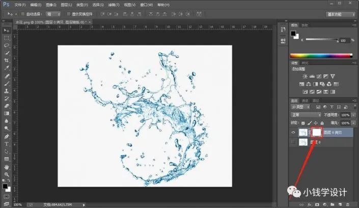Image resolution: width=359 pixels, height=208 pixels.
Task: Turn layer filtering on or off switch
Action: coord(355,107)
